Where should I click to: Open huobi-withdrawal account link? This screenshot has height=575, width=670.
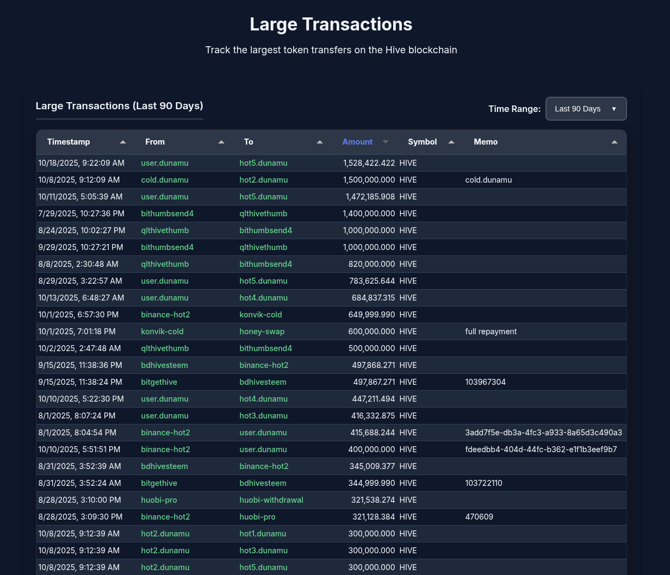pos(271,500)
